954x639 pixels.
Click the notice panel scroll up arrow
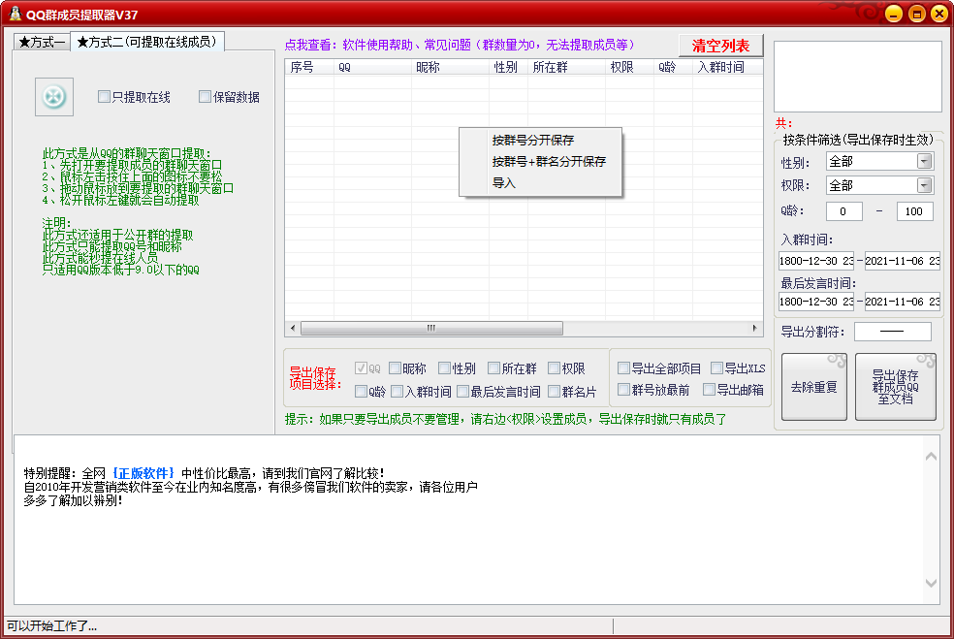931,457
